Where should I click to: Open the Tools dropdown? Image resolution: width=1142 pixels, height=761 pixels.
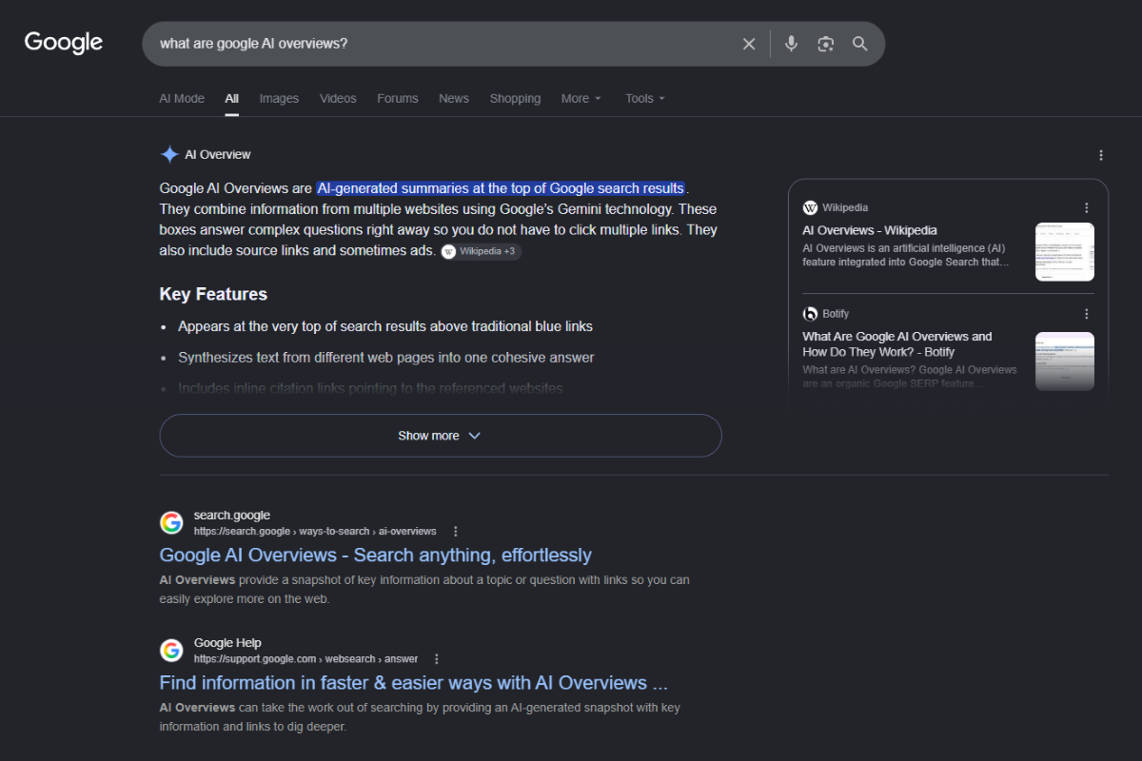coord(645,99)
